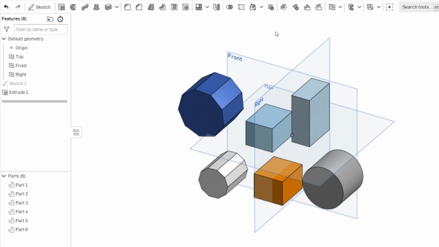Select the Extrude tool in toolbar
Screen dimensions: 439x247
click(x=62, y=7)
